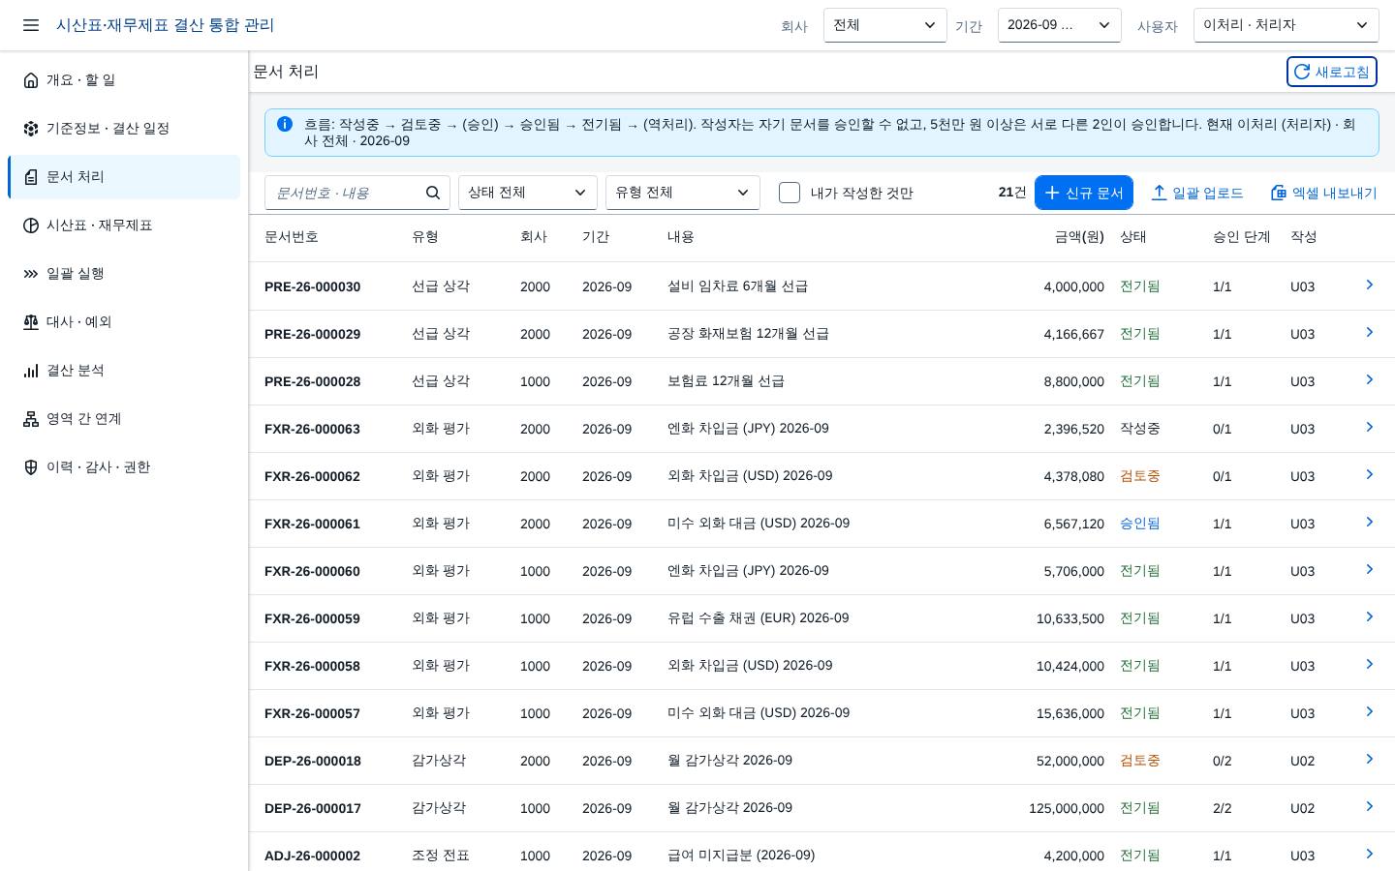Click the search magnifier icon
1395x871 pixels.
433,193
